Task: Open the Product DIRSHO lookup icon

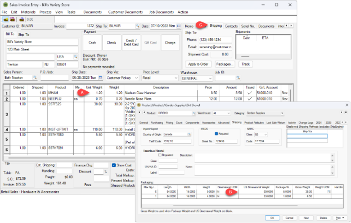Action: [193, 113]
